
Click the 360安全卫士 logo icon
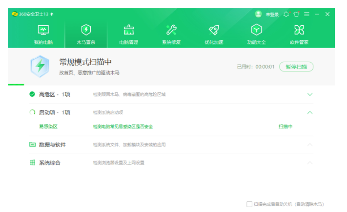point(15,14)
